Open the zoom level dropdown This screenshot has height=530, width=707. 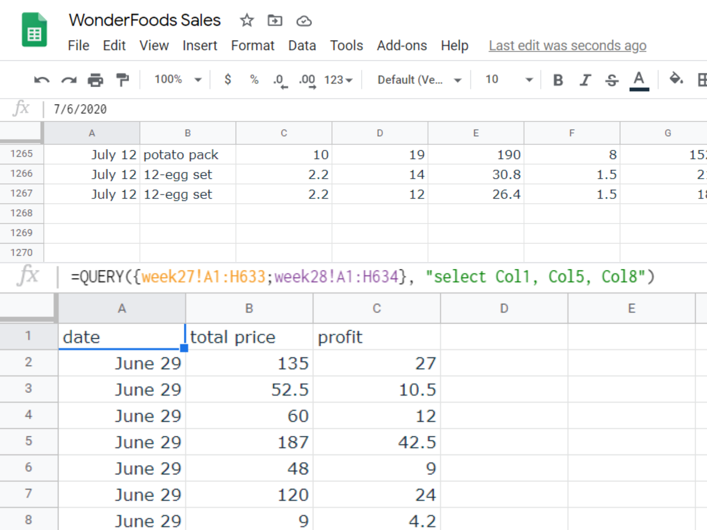click(176, 80)
